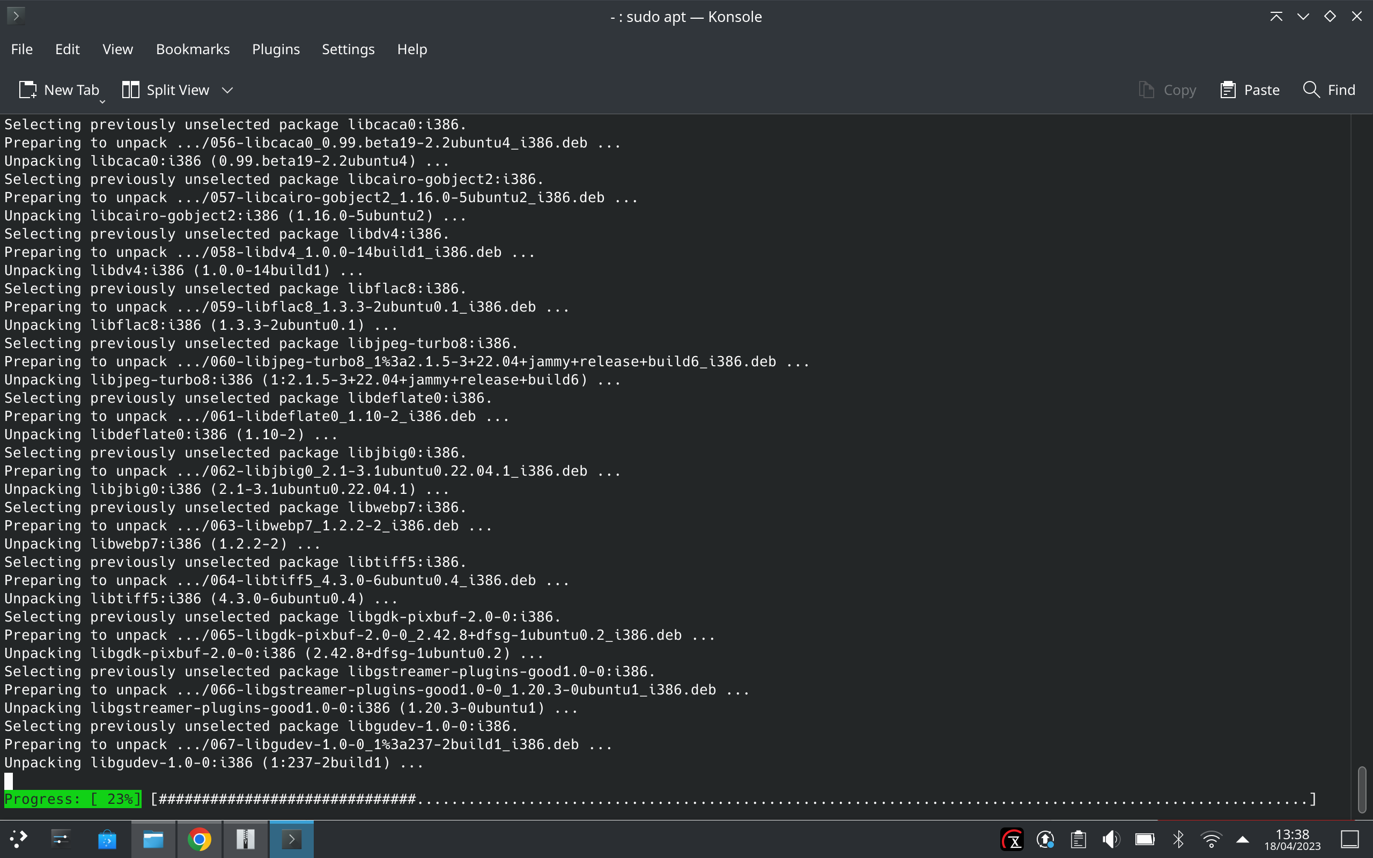The image size is (1373, 858).
Task: Launch Discover software store from taskbar
Action: click(107, 839)
